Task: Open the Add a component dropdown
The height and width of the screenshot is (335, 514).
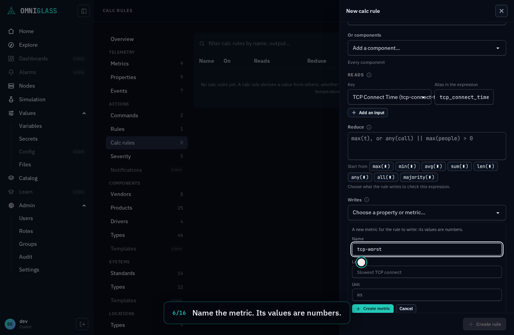Action: pos(427,48)
